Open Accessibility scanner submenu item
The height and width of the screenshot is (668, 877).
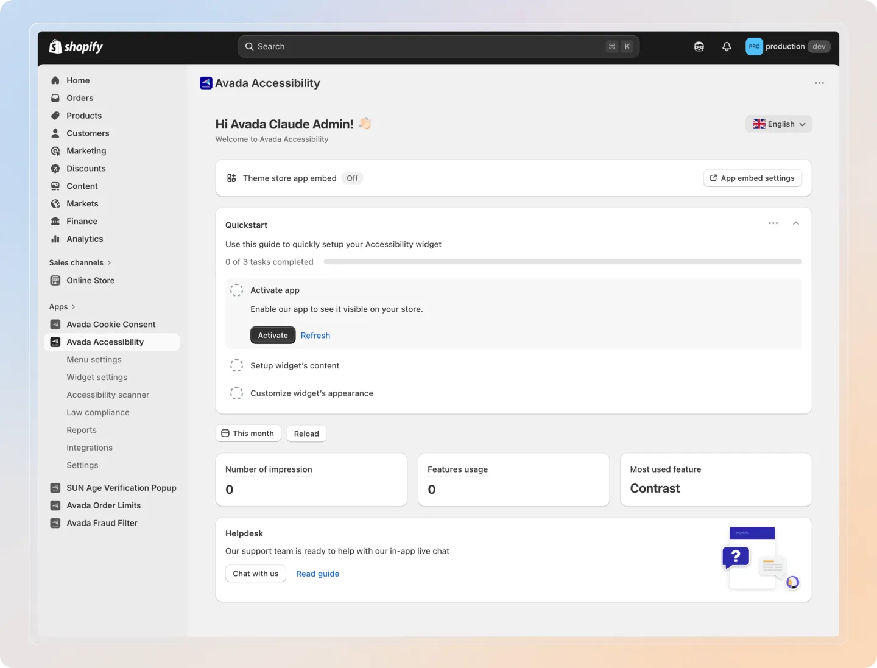point(108,395)
